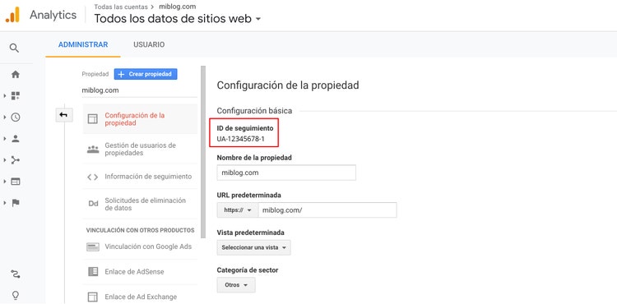Image resolution: width=617 pixels, height=304 pixels.
Task: Click the Google Ads linking card icon
Action: 93,246
